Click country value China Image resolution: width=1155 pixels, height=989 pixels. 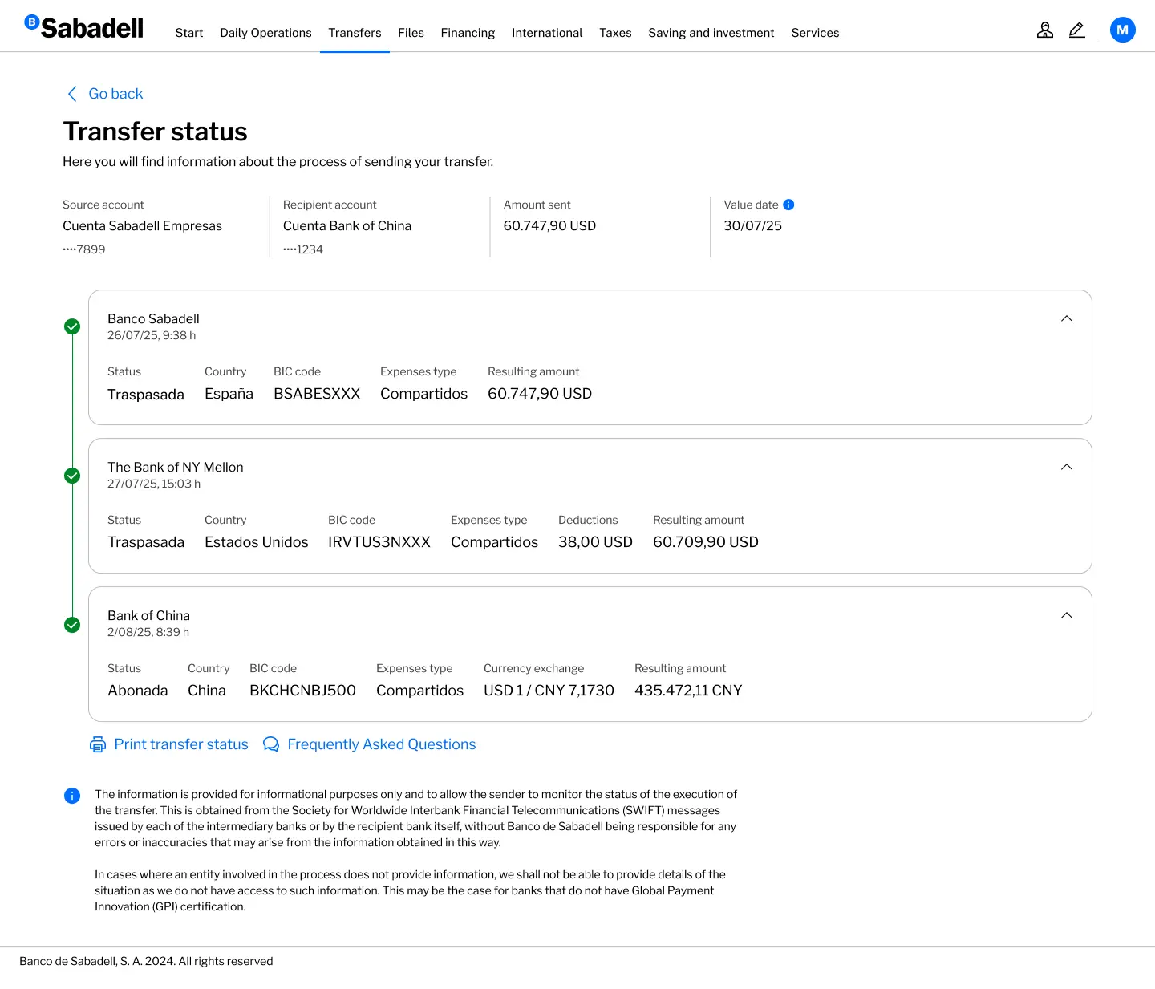click(x=206, y=691)
